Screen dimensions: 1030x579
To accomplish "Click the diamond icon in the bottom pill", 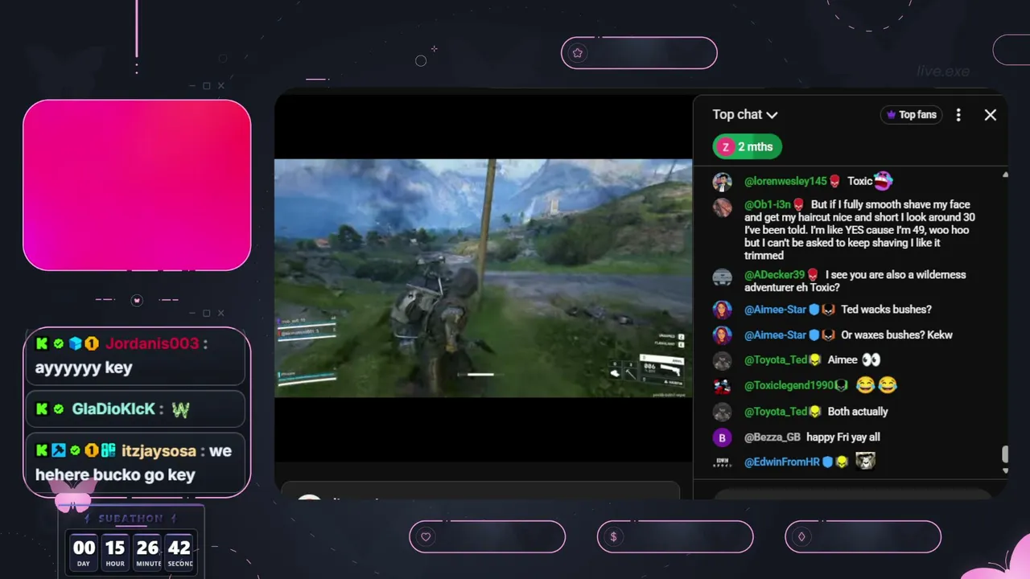I will point(801,537).
